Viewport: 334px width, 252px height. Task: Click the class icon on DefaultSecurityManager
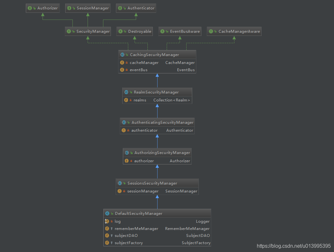(107, 213)
